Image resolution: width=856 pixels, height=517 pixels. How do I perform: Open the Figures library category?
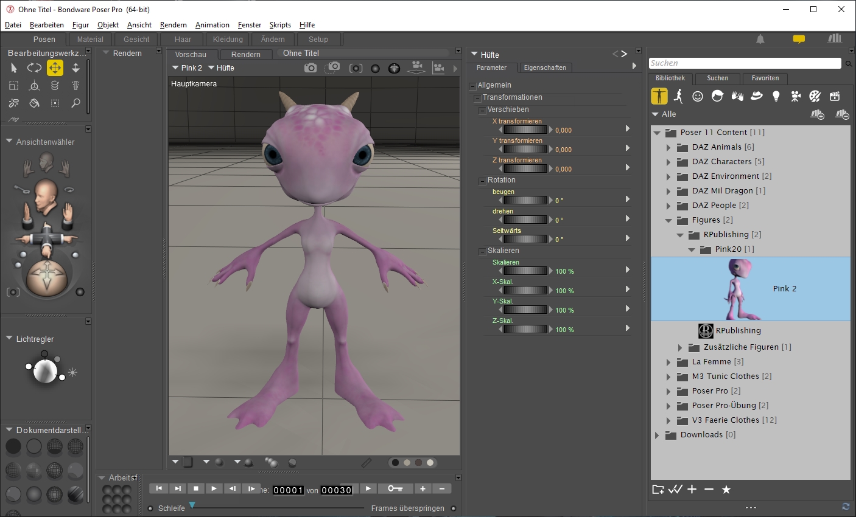(659, 96)
